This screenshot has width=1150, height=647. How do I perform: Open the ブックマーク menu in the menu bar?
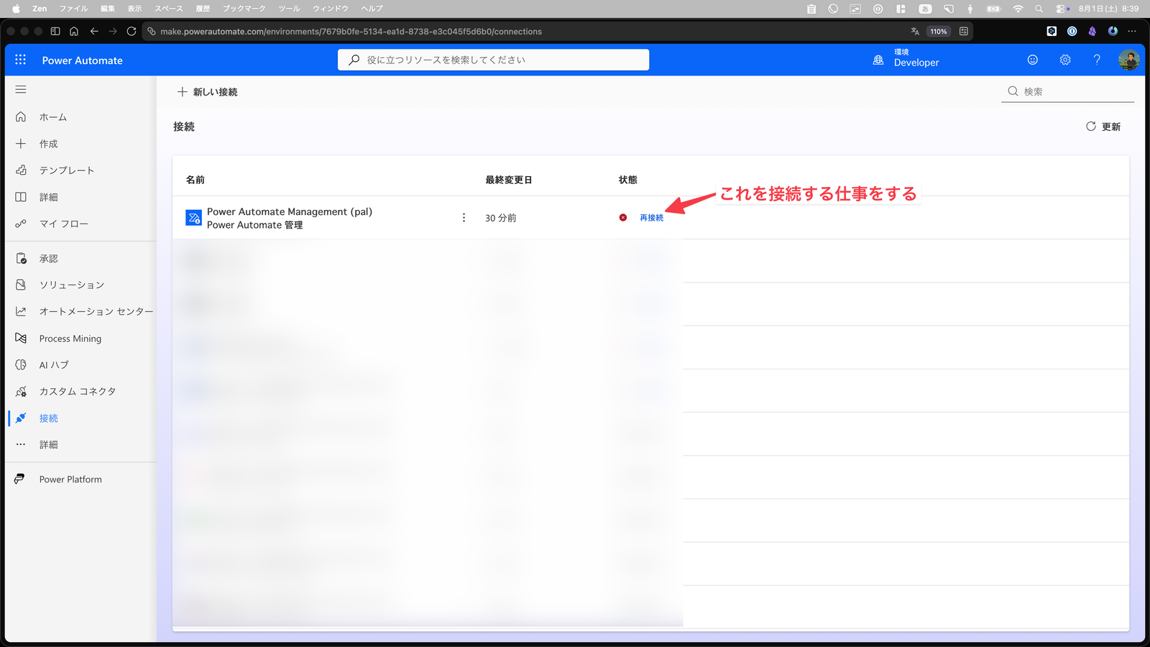pos(244,9)
